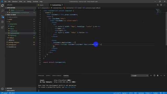
Task: Open the Help menu
Action: pyautogui.click(x=41, y=2)
